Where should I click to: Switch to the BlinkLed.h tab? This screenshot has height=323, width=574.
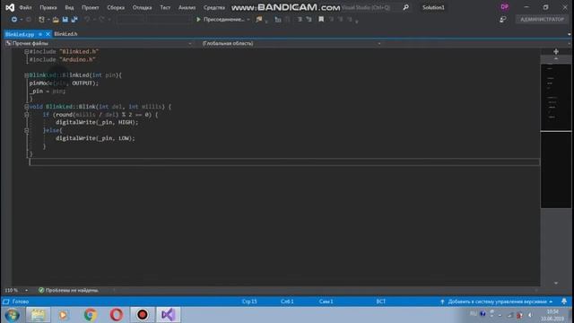[x=65, y=34]
